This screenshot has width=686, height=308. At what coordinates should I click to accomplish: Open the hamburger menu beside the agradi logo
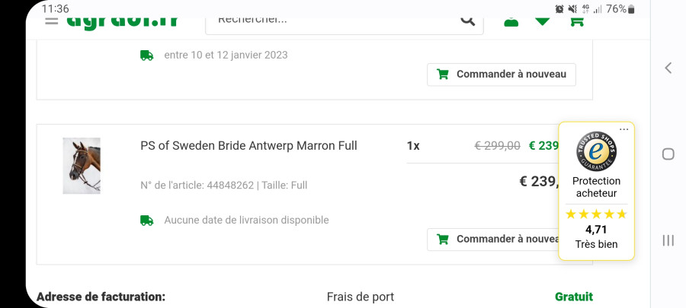pyautogui.click(x=51, y=21)
